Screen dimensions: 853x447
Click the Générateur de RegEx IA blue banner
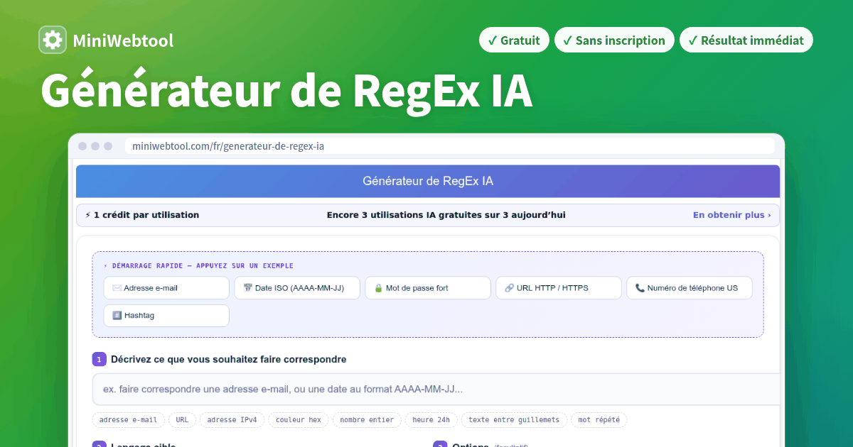pyautogui.click(x=428, y=181)
